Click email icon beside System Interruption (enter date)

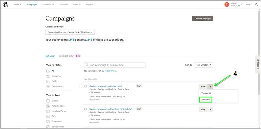[x=85, y=86]
